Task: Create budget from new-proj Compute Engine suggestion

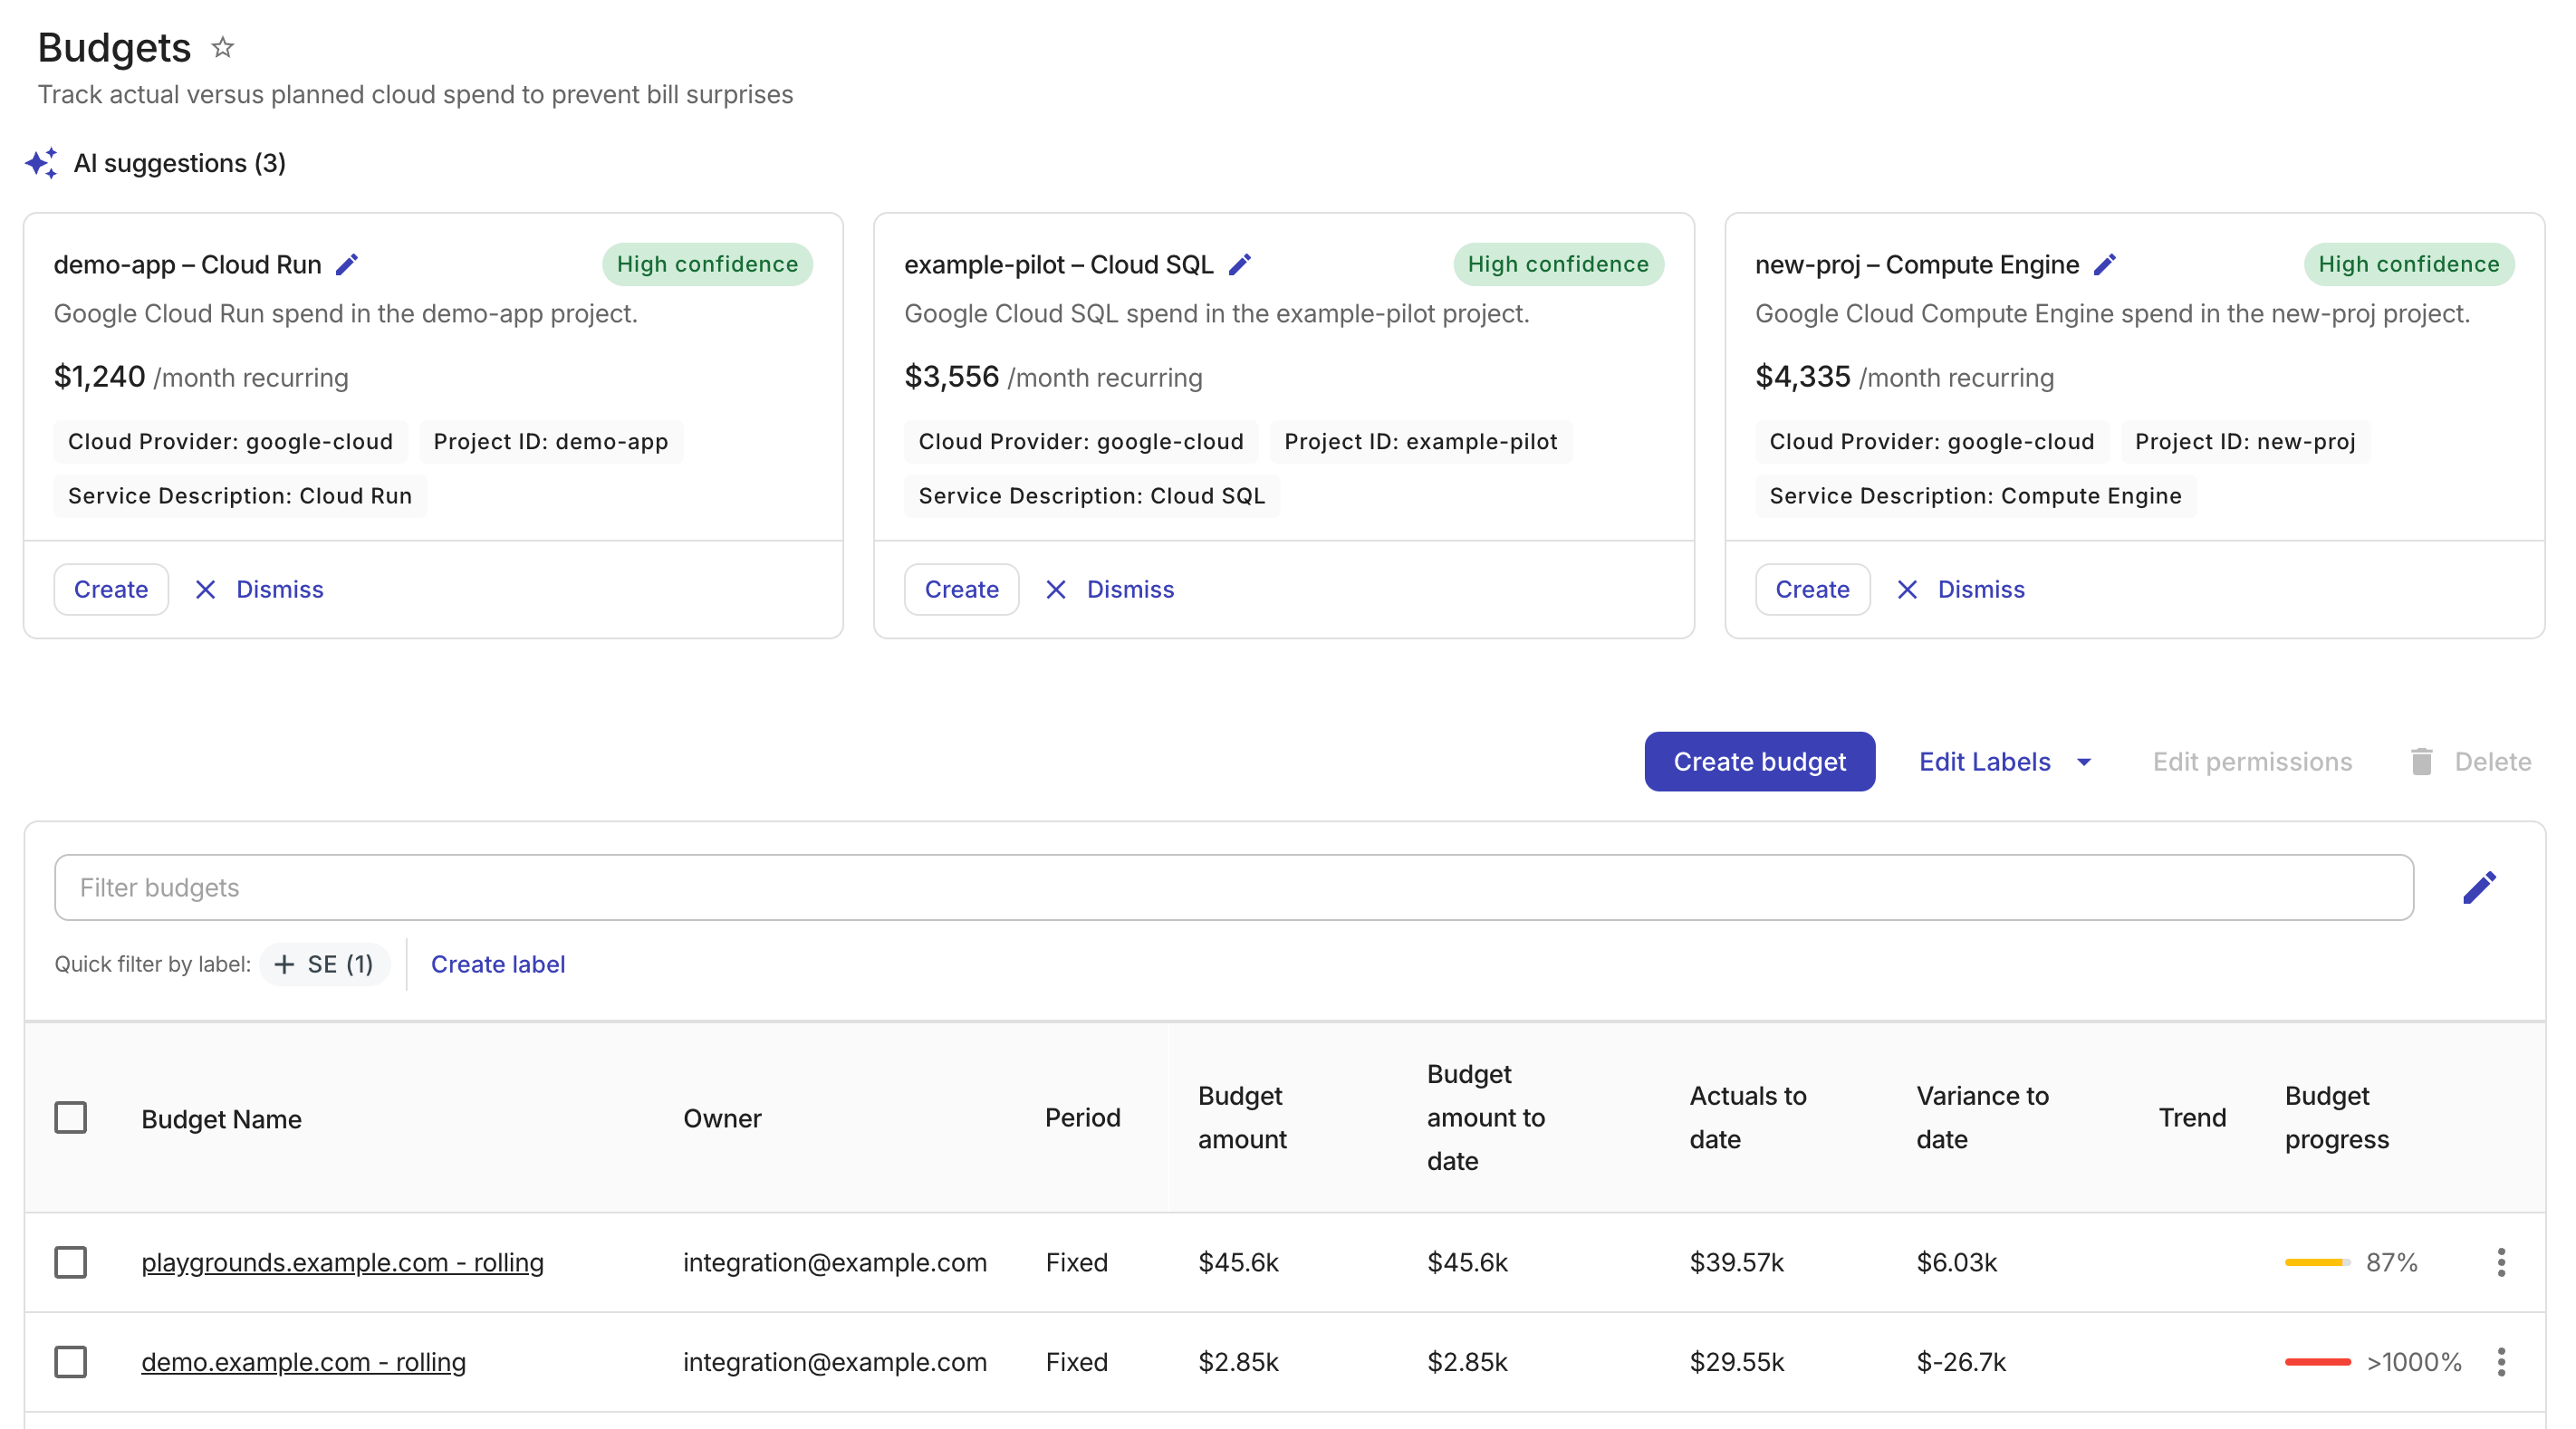Action: click(1812, 589)
